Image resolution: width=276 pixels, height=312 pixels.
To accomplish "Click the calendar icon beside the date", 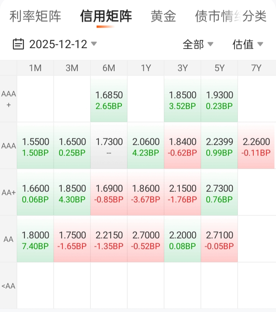I will [x=18, y=44].
